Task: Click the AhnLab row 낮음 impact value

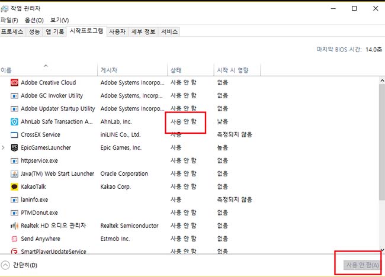Action: pos(223,122)
